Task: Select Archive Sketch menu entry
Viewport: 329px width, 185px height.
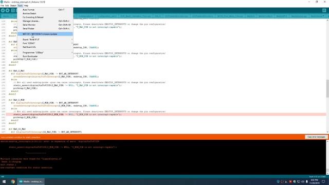Action: (x=45, y=13)
